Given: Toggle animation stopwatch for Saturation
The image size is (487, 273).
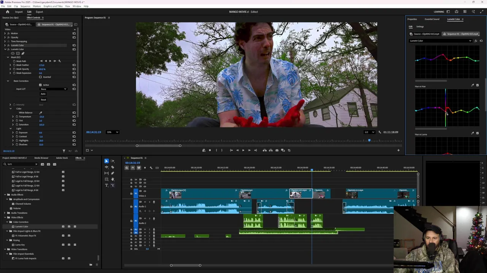Looking at the screenshot, I should coord(17,124).
